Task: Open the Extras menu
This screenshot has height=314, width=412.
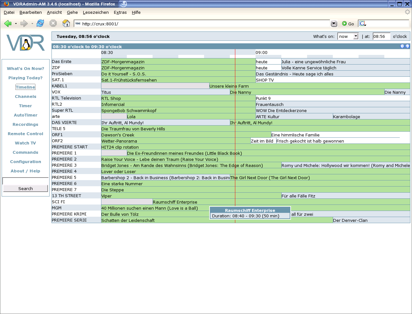Action: pos(120,12)
